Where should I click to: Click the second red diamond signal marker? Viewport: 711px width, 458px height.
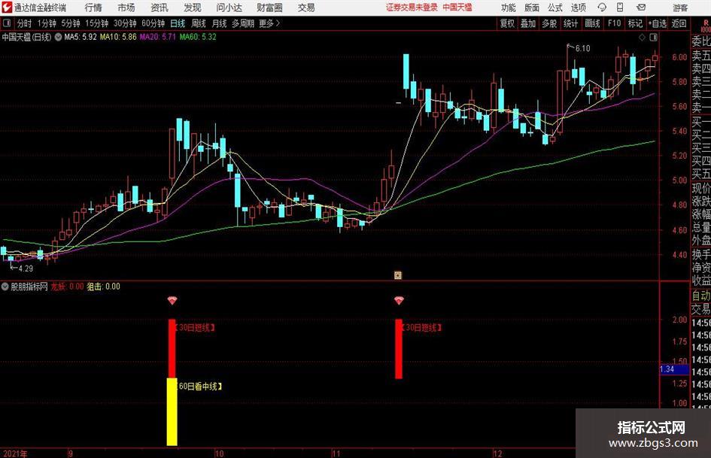tap(399, 300)
